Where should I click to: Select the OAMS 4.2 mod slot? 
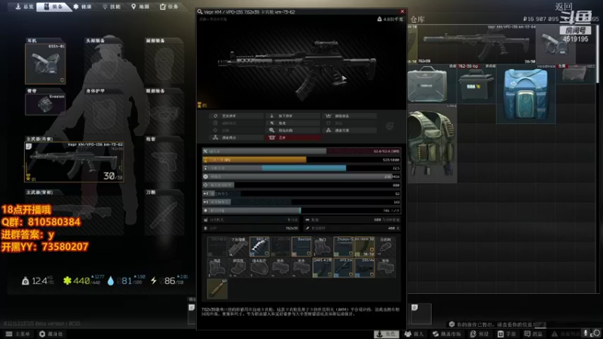point(323,267)
